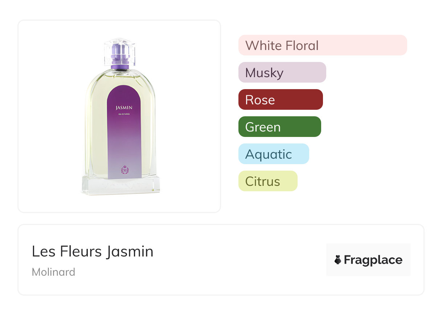Screen dimensions: 442x313
Task: Click the Molinard crest emblem on the bottle
Action: pyautogui.click(x=124, y=170)
